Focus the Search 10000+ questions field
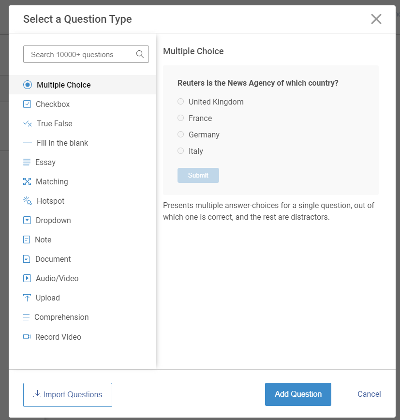Screen dimensions: 400x420 pyautogui.click(x=80, y=55)
